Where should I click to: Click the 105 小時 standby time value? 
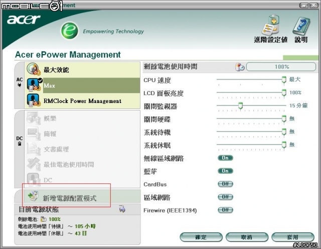point(85,226)
